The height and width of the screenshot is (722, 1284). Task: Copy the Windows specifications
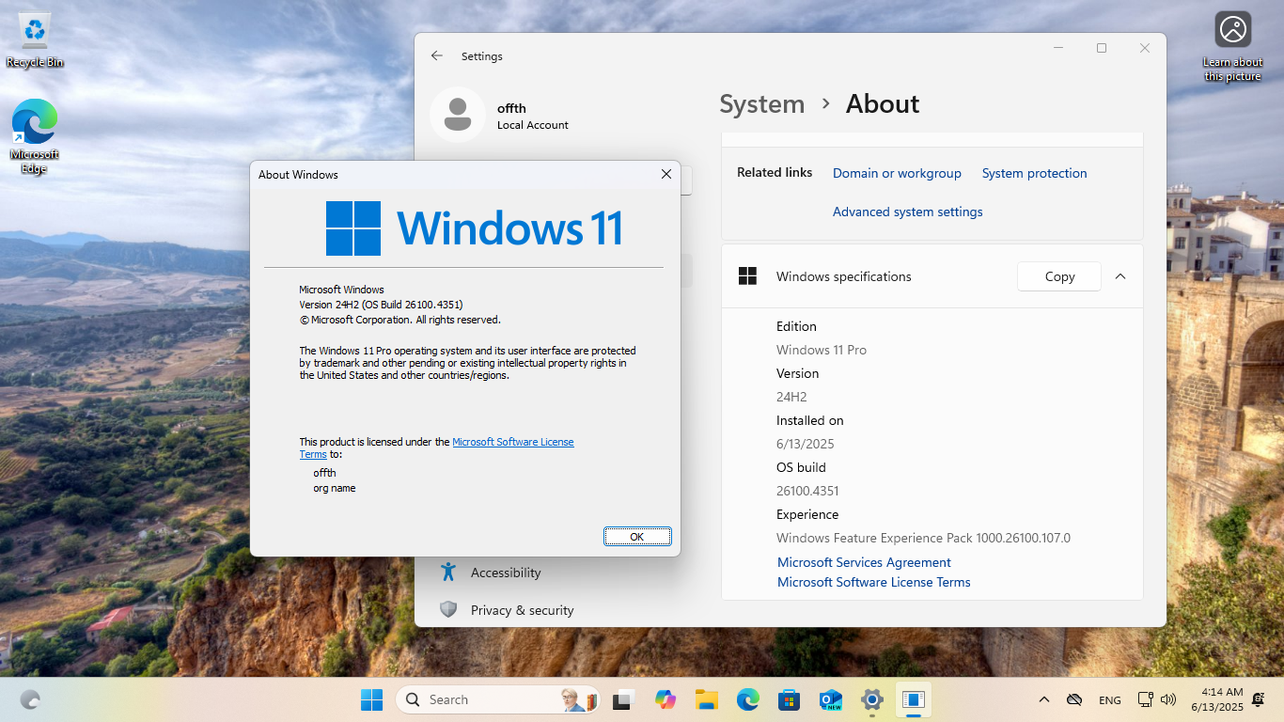click(x=1059, y=276)
